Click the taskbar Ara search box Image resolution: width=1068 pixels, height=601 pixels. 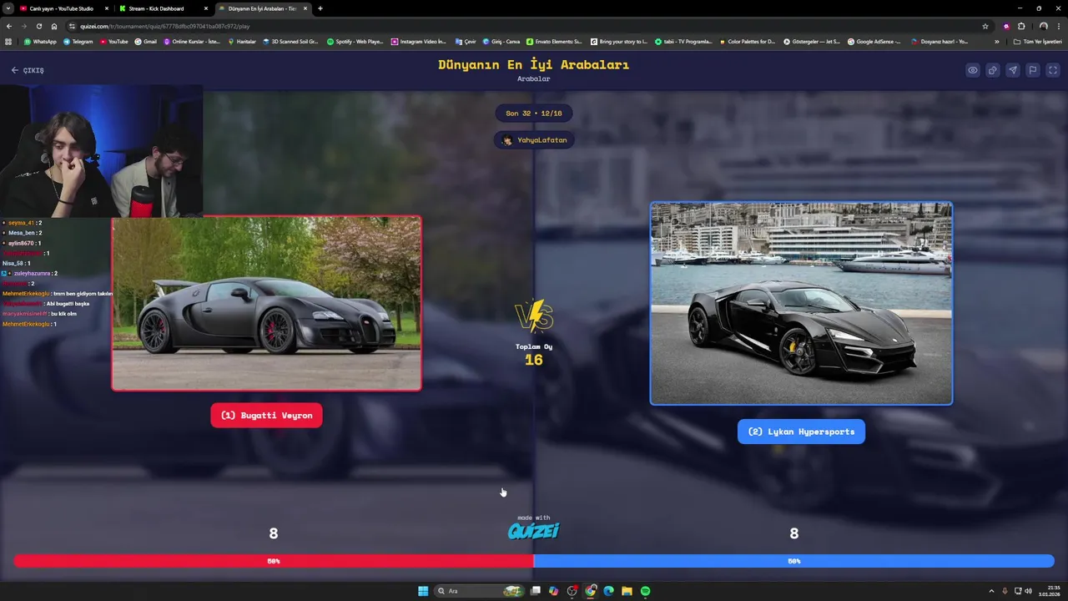click(x=479, y=591)
